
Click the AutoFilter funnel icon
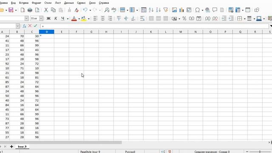[166, 10]
